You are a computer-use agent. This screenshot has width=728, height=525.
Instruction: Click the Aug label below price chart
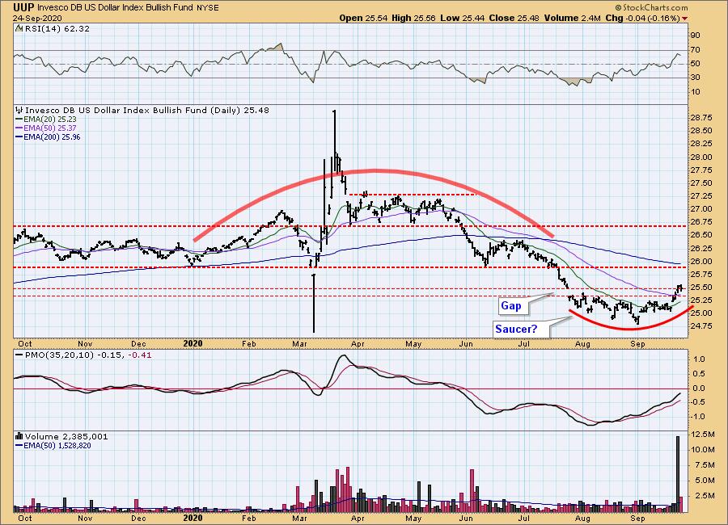(x=582, y=343)
